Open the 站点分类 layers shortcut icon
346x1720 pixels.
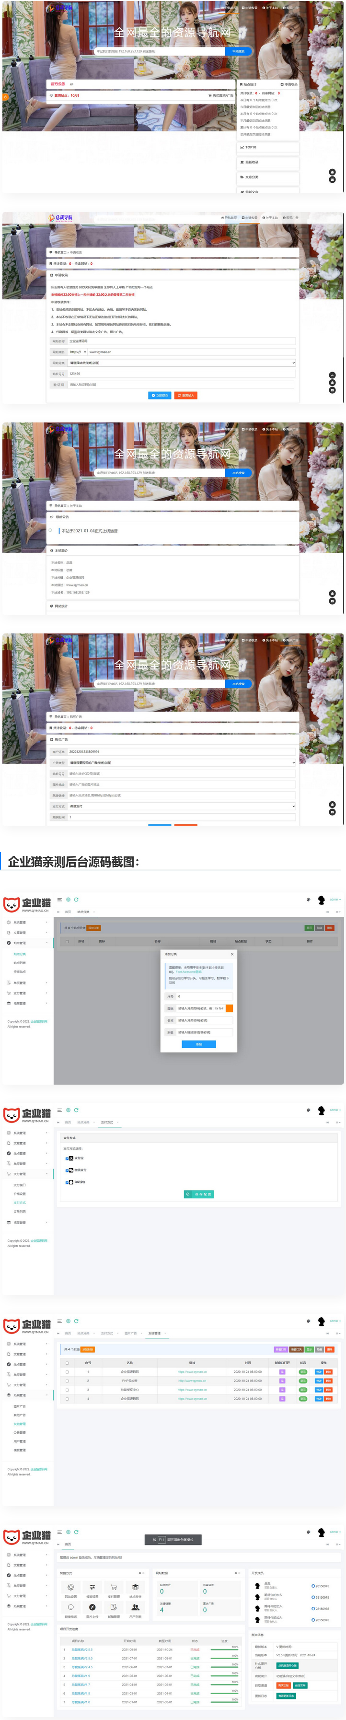pyautogui.click(x=135, y=1587)
